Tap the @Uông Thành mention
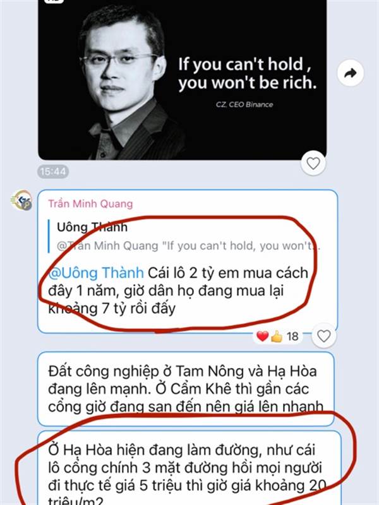The image size is (379, 505). (x=96, y=273)
